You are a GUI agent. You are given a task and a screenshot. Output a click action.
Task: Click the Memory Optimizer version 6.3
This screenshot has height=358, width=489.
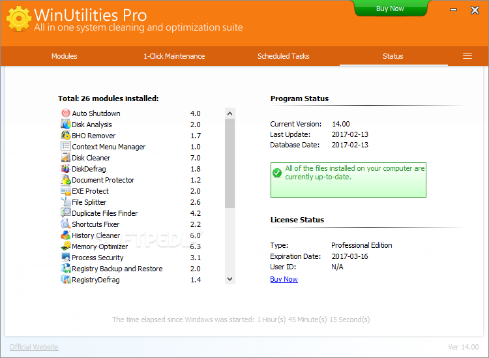pyautogui.click(x=195, y=246)
